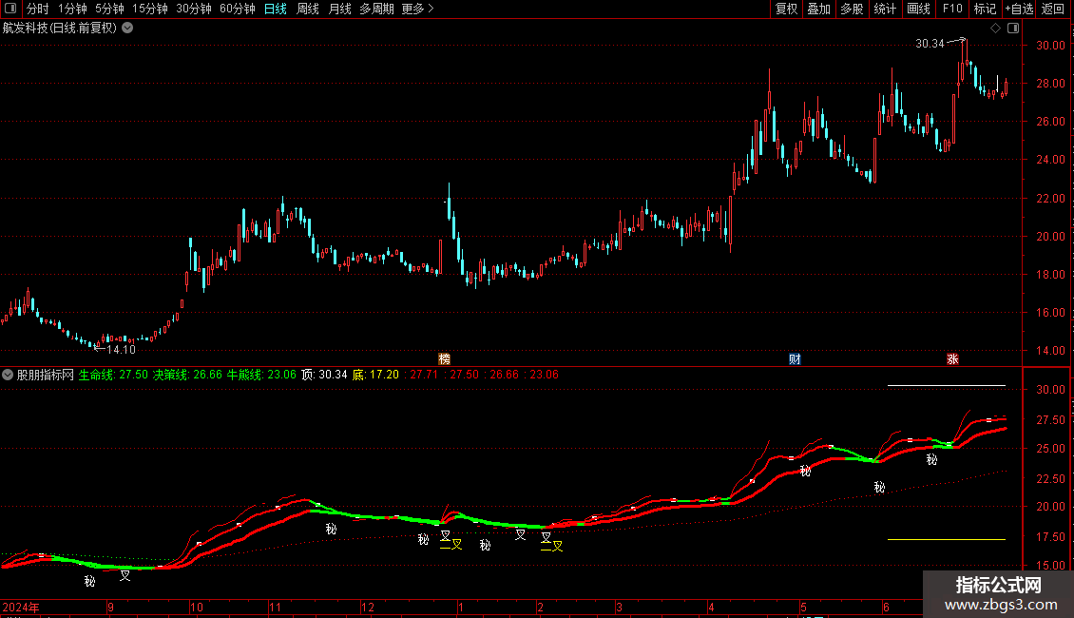
Task: Click month 12 on the time axis
Action: click(368, 607)
